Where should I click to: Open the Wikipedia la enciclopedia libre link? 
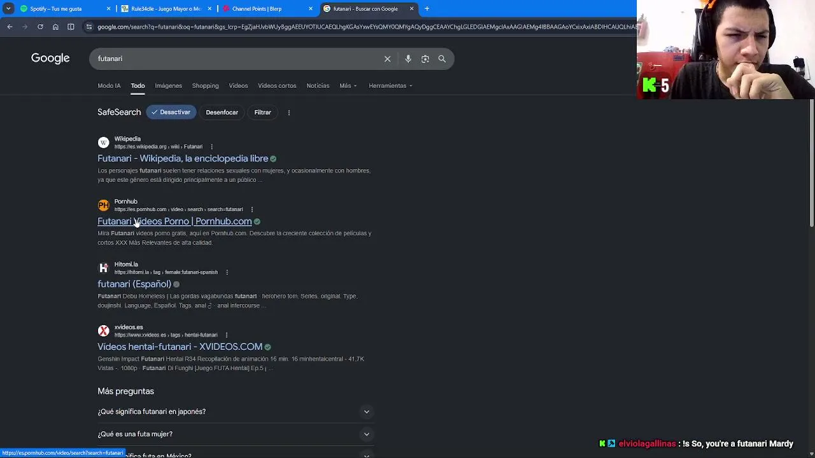[183, 158]
